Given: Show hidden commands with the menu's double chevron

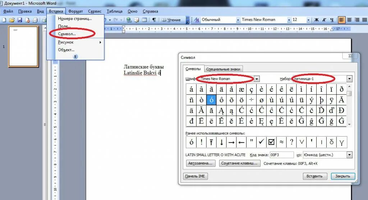Looking at the screenshot, I should click(x=75, y=57).
